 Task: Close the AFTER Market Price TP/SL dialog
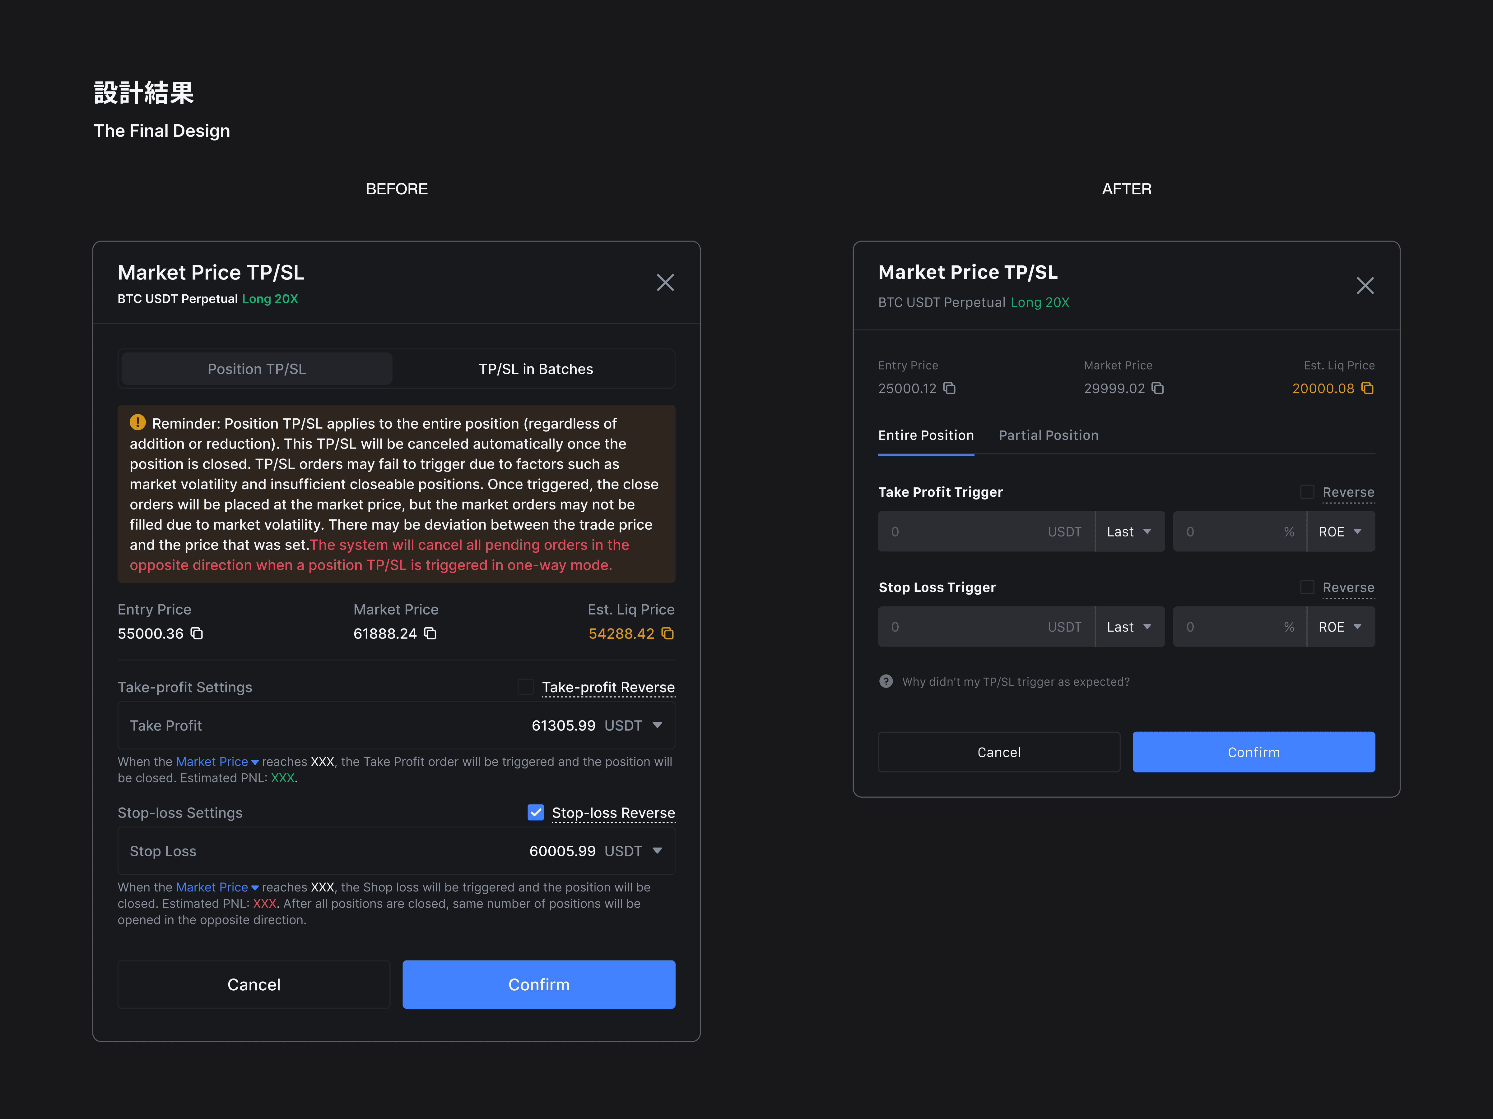(1365, 286)
